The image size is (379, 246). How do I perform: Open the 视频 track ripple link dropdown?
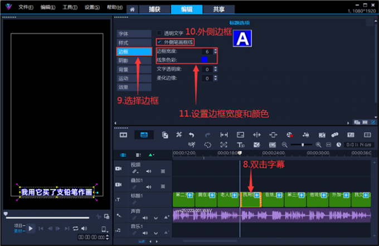click(135, 171)
